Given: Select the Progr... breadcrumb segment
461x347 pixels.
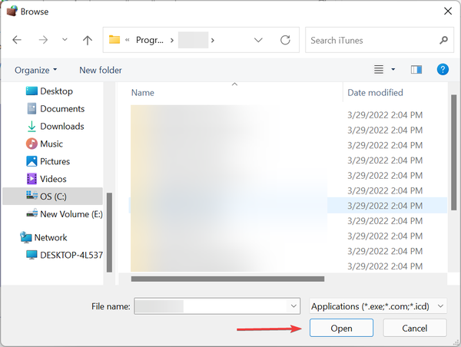Looking at the screenshot, I should click(149, 40).
